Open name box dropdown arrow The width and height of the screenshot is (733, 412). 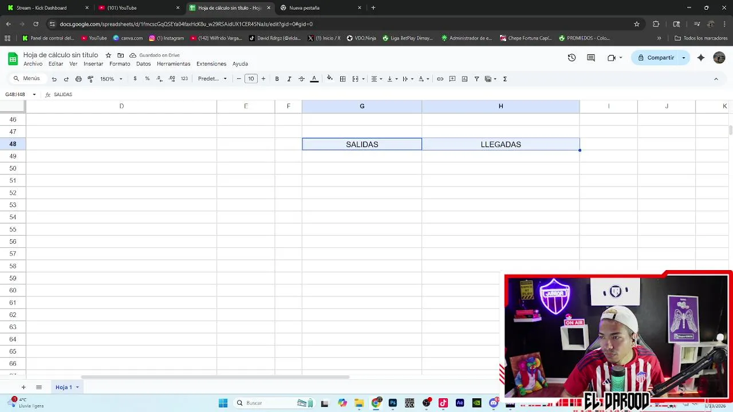point(34,94)
